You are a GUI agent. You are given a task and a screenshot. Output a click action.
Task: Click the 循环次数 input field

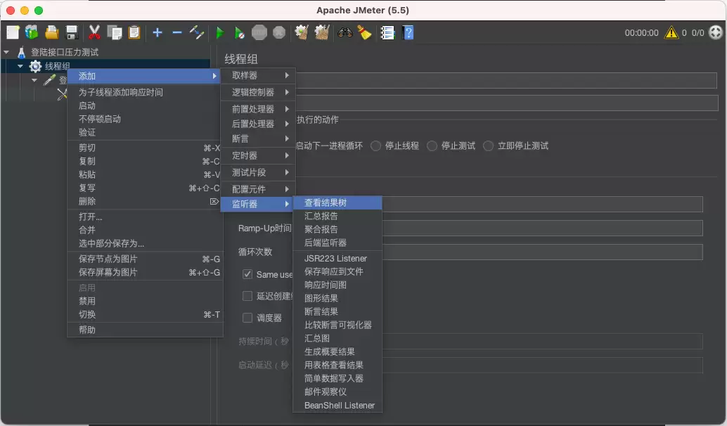coord(543,252)
